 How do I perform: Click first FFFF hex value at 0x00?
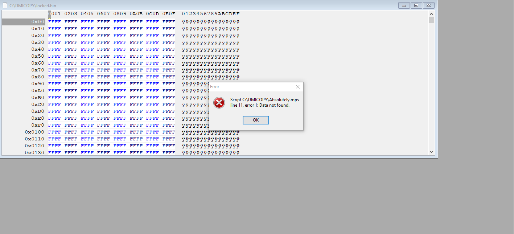[54, 22]
